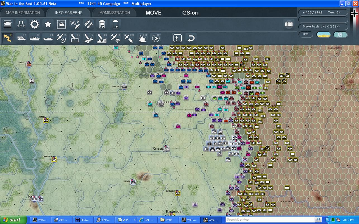Viewport: 359px width, 224px height.
Task: Switch to the 'AM...' taskbar window
Action: pos(61,220)
